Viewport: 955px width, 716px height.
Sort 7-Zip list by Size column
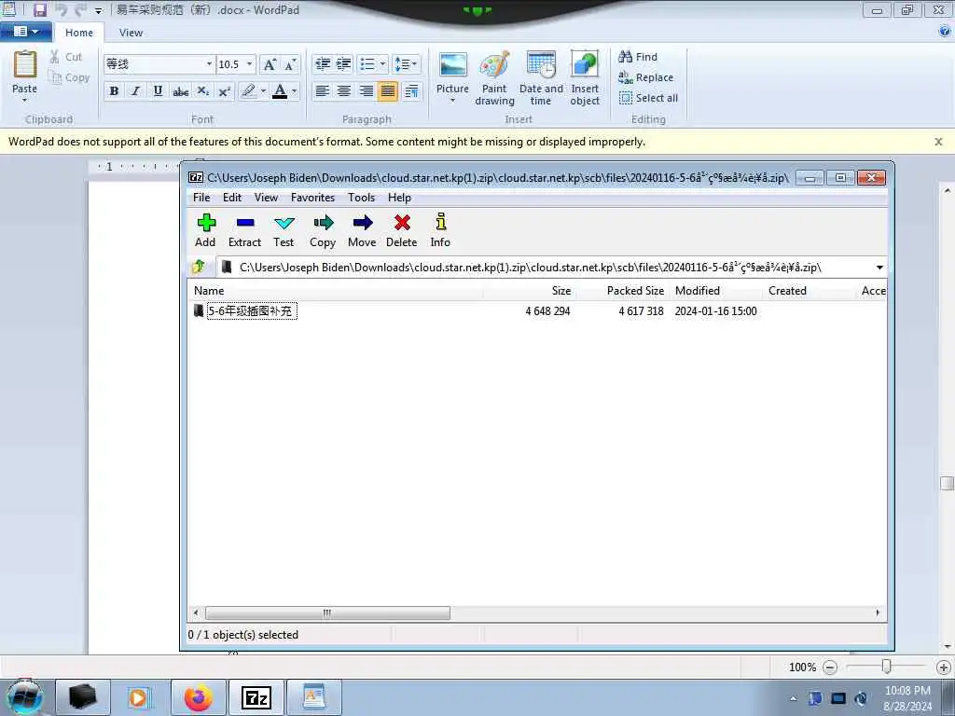[x=530, y=291]
